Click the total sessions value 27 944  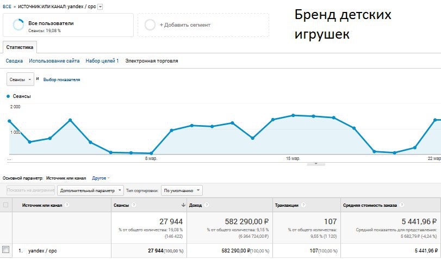[171, 221]
